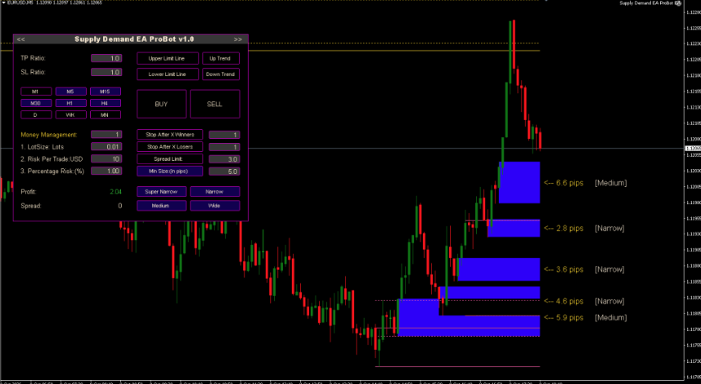Select the M30 timeframe button
Screen dimensions: 701x384
(x=36, y=103)
